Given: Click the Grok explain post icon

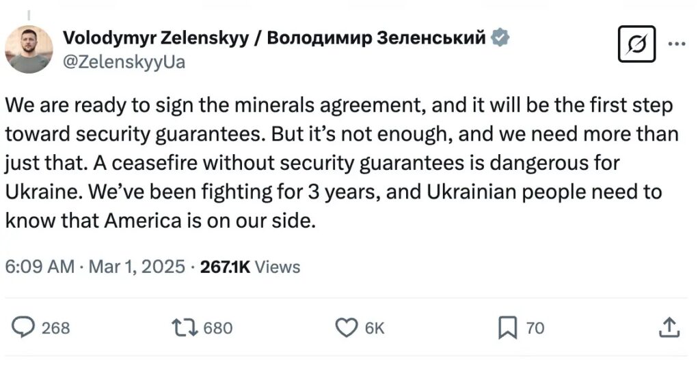Looking at the screenshot, I should click(x=636, y=44).
